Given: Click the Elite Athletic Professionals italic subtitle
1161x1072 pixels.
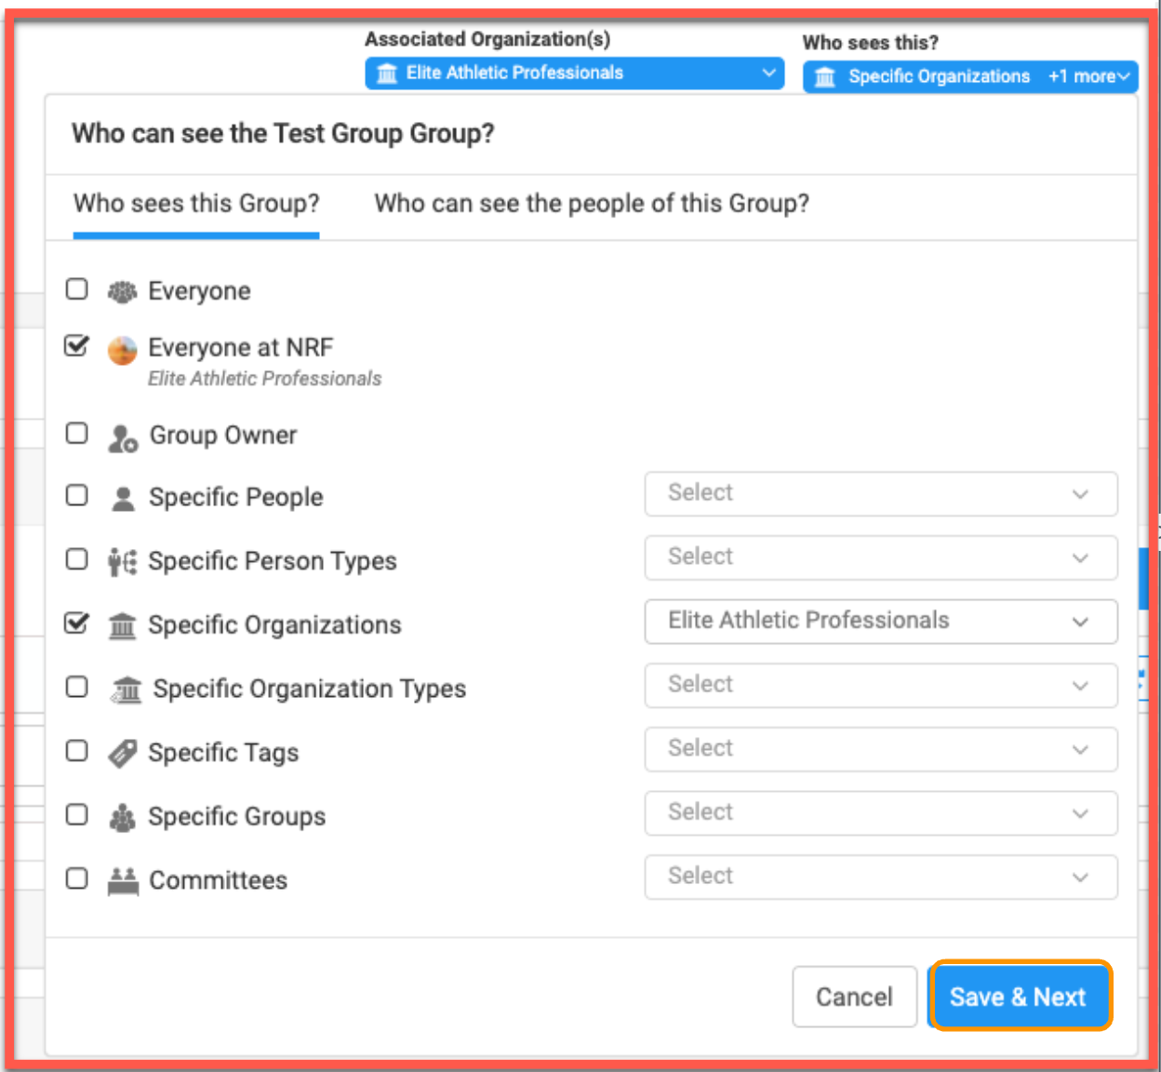Looking at the screenshot, I should click(x=265, y=379).
